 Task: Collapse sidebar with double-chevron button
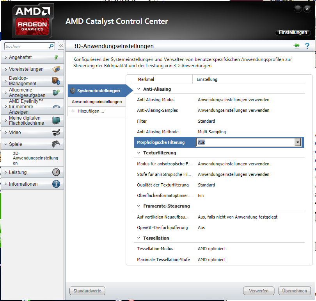(61, 46)
